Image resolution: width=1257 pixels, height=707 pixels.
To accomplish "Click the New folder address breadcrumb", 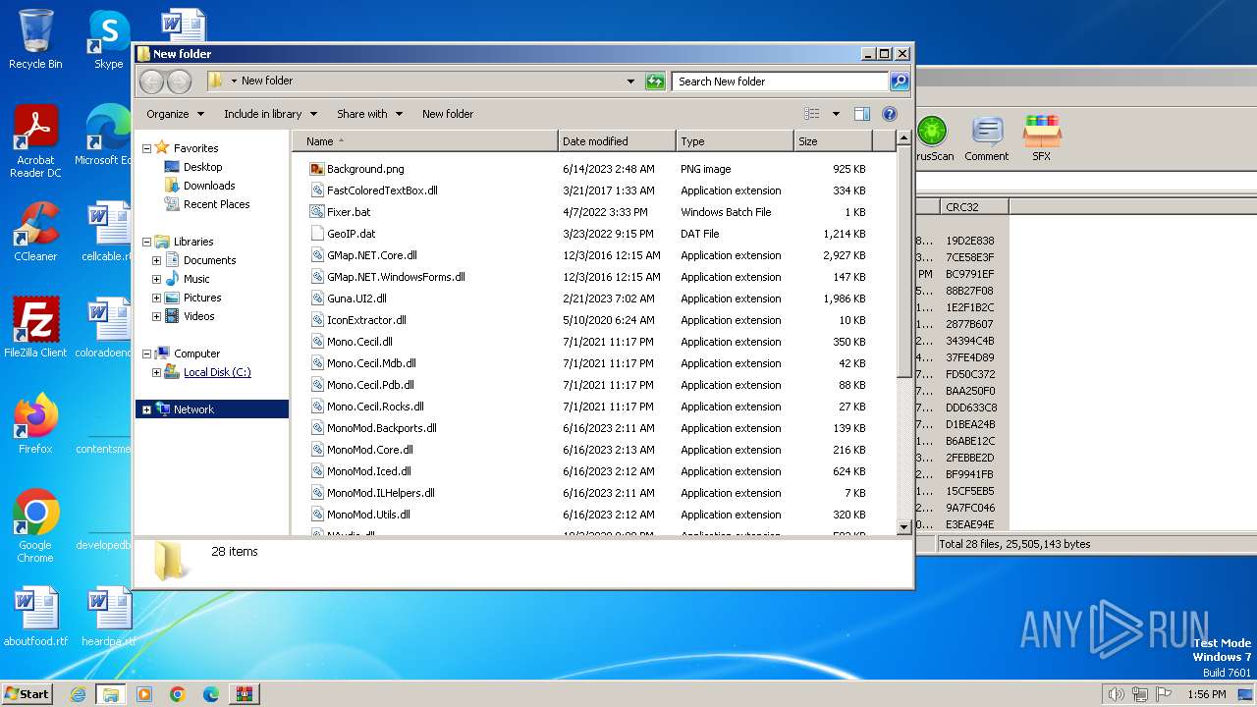I will pyautogui.click(x=267, y=82).
